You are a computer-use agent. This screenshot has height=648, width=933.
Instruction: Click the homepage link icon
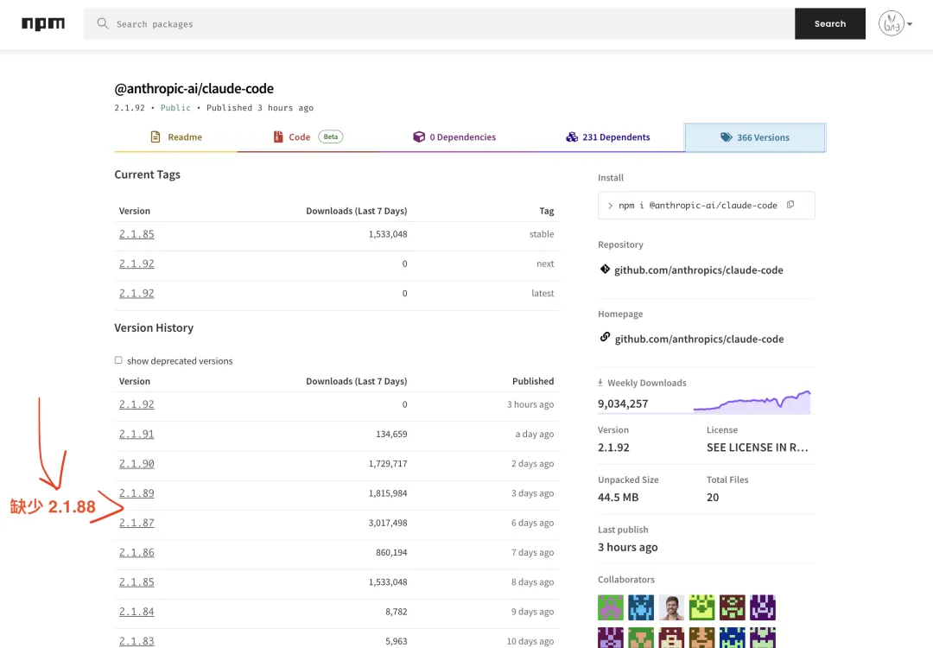[605, 337]
